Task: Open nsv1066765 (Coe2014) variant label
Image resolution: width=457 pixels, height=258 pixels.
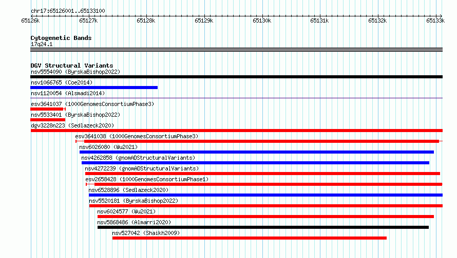Action: pos(62,82)
